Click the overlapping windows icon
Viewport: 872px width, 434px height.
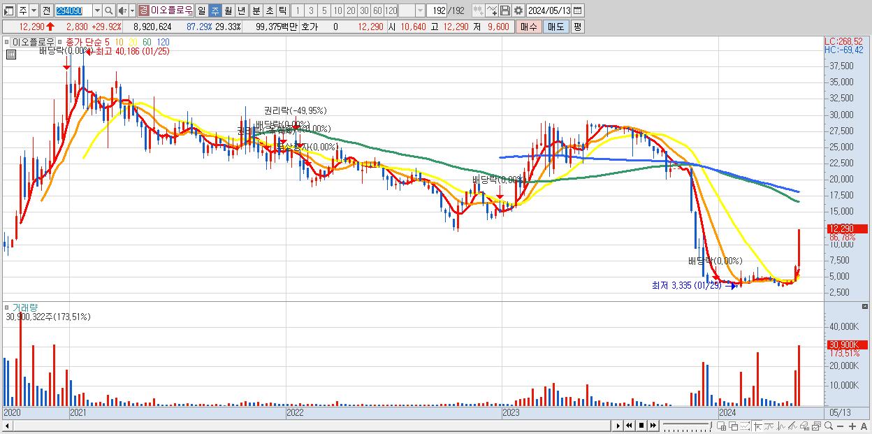point(734,426)
